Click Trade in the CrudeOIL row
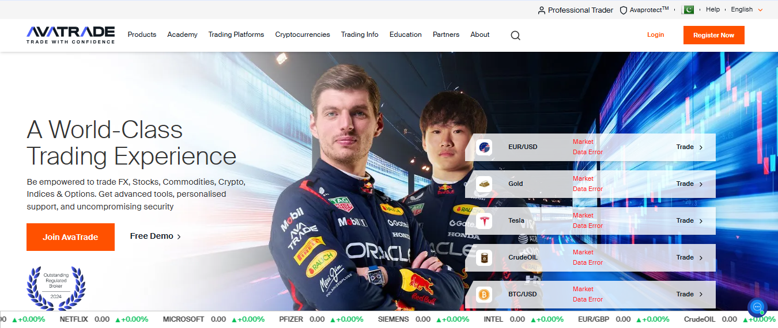 [x=685, y=258]
